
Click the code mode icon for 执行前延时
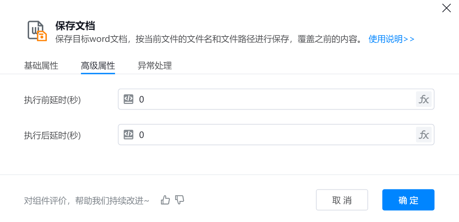coord(129,99)
